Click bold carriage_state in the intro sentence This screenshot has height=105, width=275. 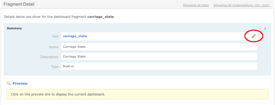[x=101, y=17]
